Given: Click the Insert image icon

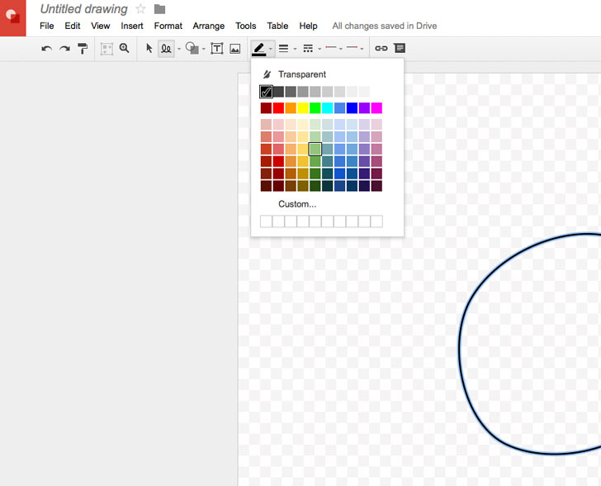Looking at the screenshot, I should pos(235,49).
